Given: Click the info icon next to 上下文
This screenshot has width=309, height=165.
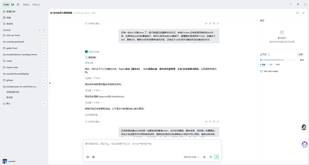Looking at the screenshot, I should tap(269, 55).
